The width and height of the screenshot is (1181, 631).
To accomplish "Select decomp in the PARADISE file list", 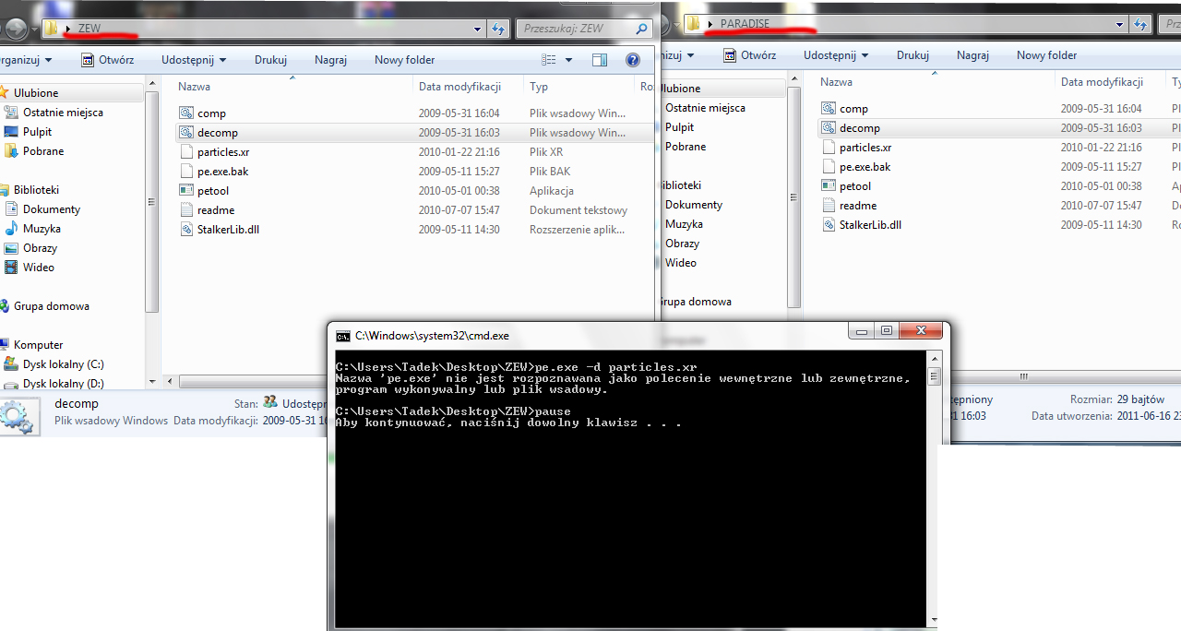I will point(851,128).
